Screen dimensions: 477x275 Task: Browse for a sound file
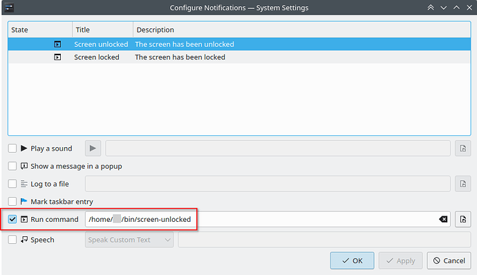(462, 149)
